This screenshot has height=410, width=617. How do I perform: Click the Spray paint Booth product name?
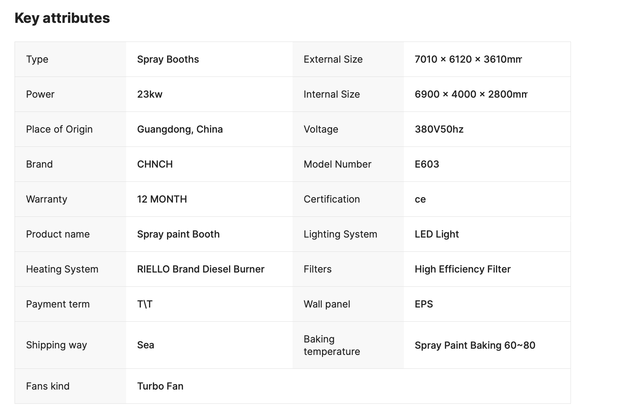click(x=178, y=234)
